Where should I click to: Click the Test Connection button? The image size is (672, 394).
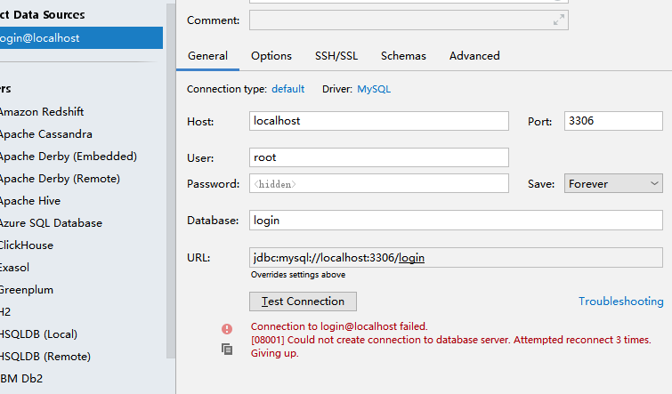tap(303, 302)
